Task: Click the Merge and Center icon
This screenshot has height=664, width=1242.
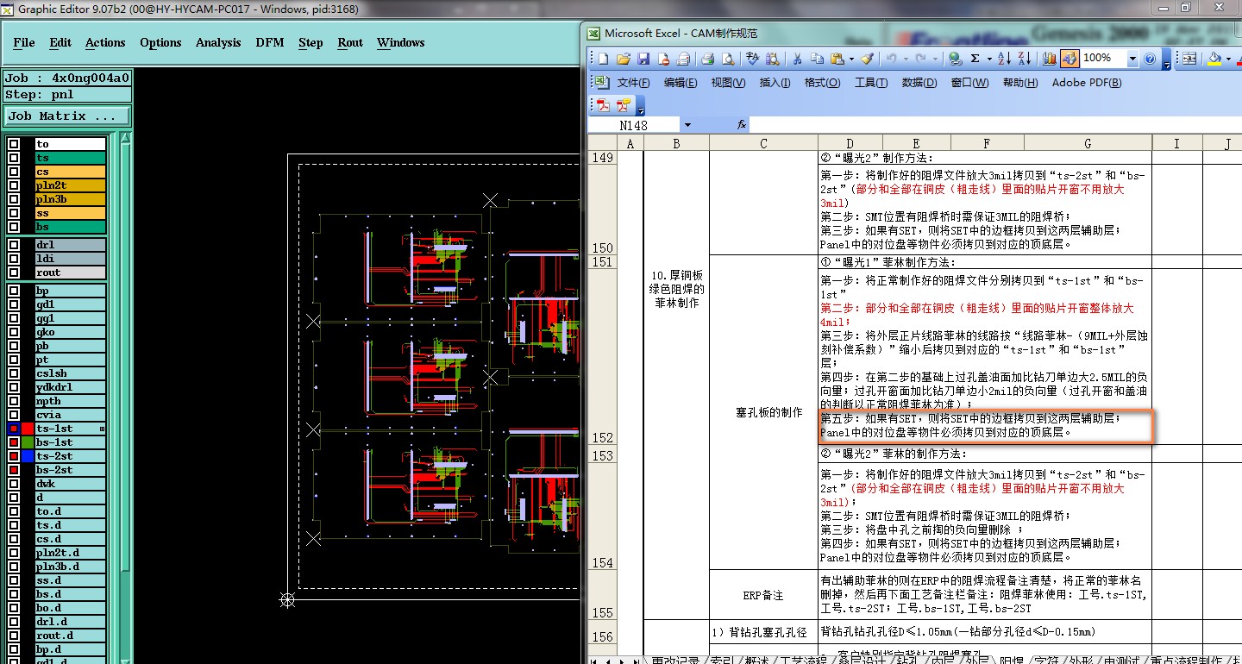Action: (1189, 59)
